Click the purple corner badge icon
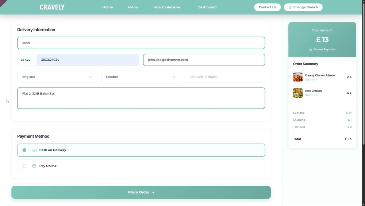The width and height of the screenshot is (365, 206). [2, 2]
